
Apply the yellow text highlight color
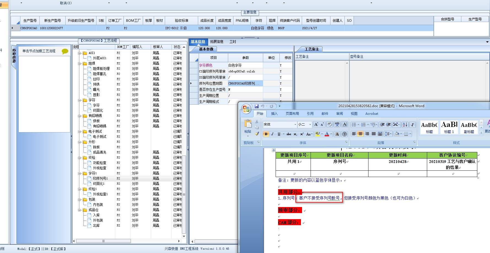[318, 134]
